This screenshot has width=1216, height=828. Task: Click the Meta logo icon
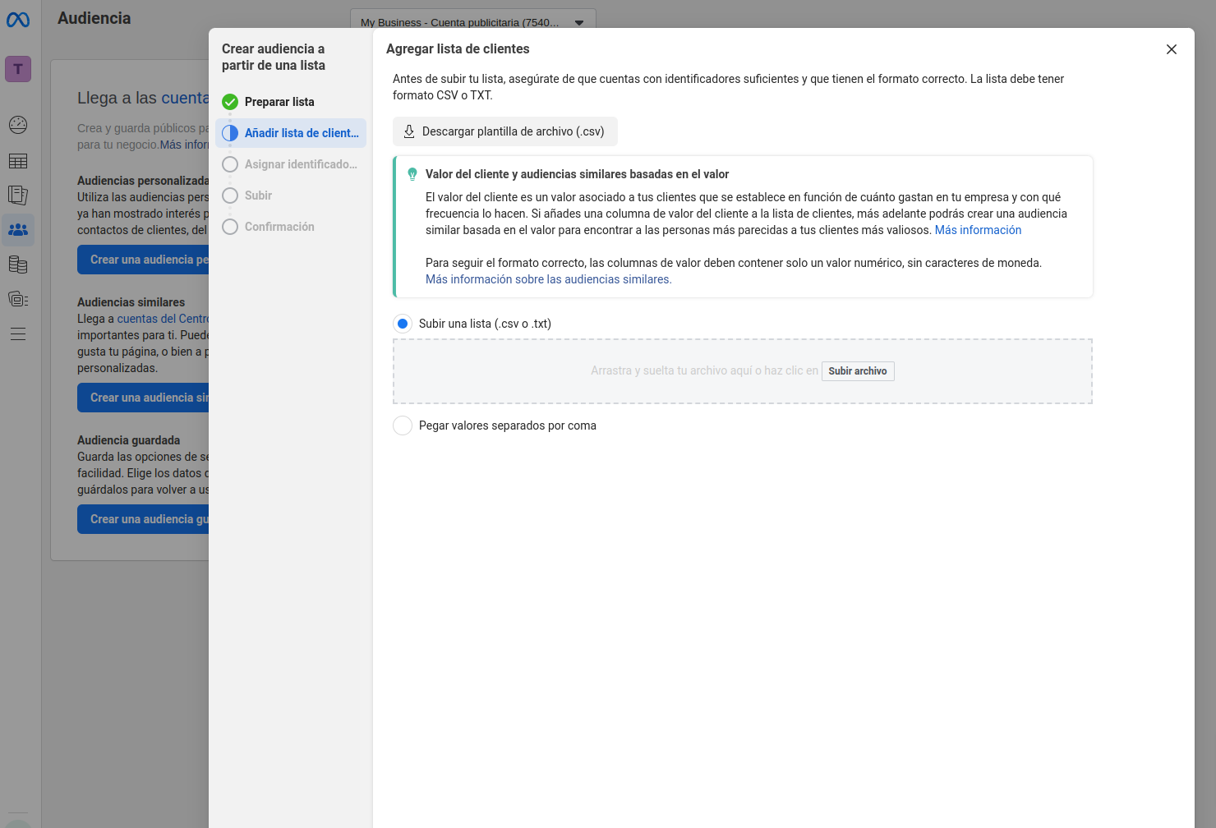(18, 20)
